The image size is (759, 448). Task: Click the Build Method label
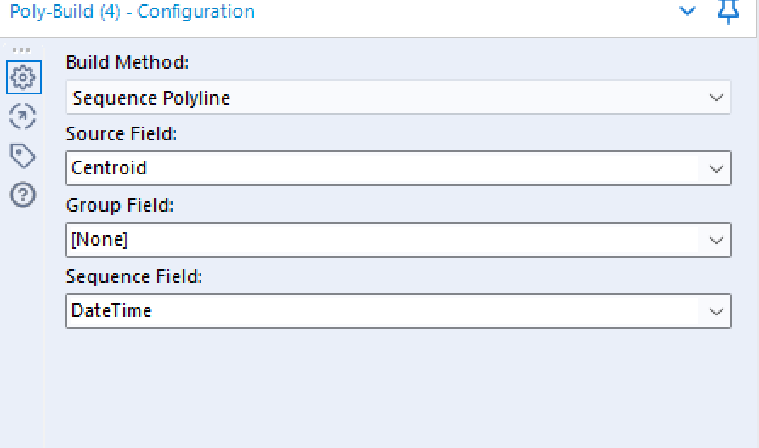pos(127,62)
